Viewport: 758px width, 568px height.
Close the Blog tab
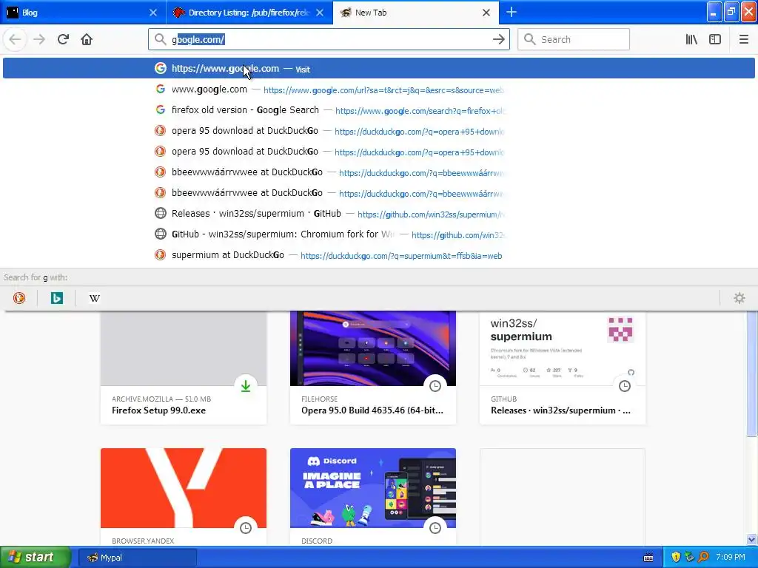pyautogui.click(x=153, y=13)
